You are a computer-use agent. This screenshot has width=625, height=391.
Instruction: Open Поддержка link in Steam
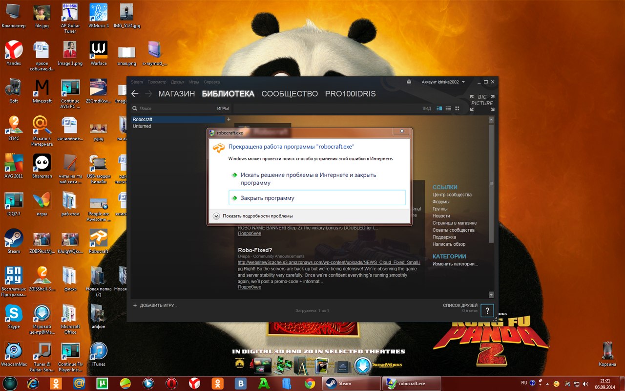click(x=444, y=237)
